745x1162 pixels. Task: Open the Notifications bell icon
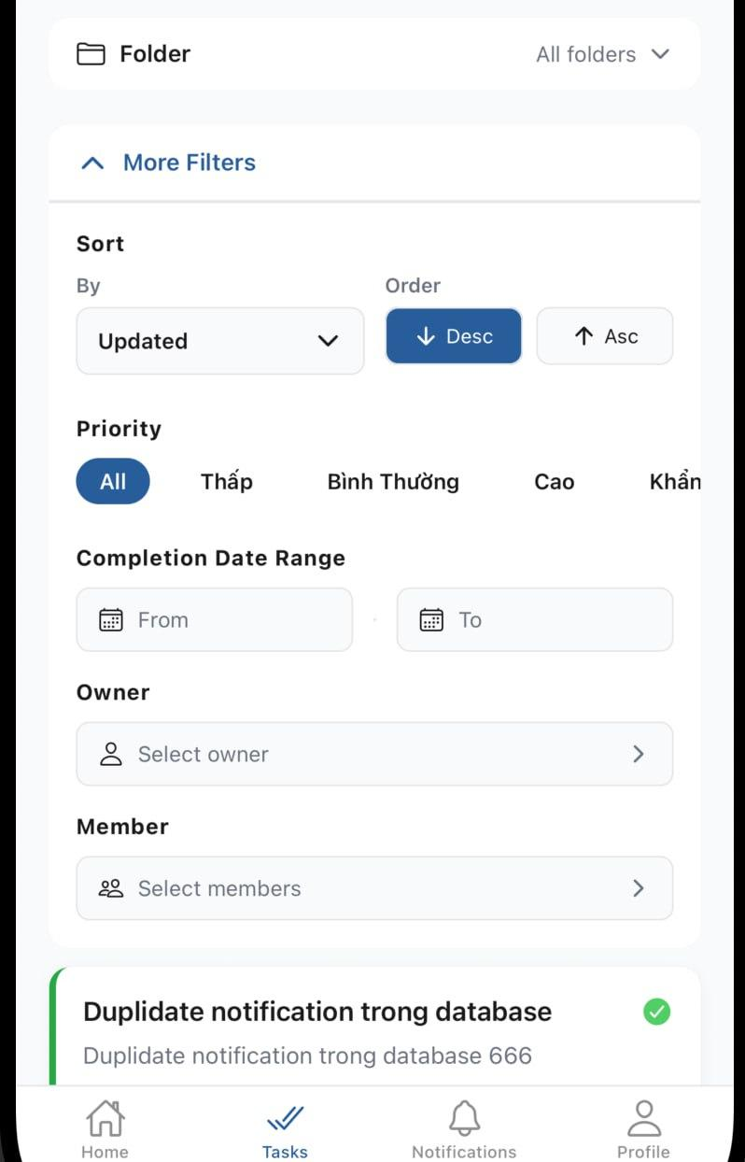(464, 1117)
